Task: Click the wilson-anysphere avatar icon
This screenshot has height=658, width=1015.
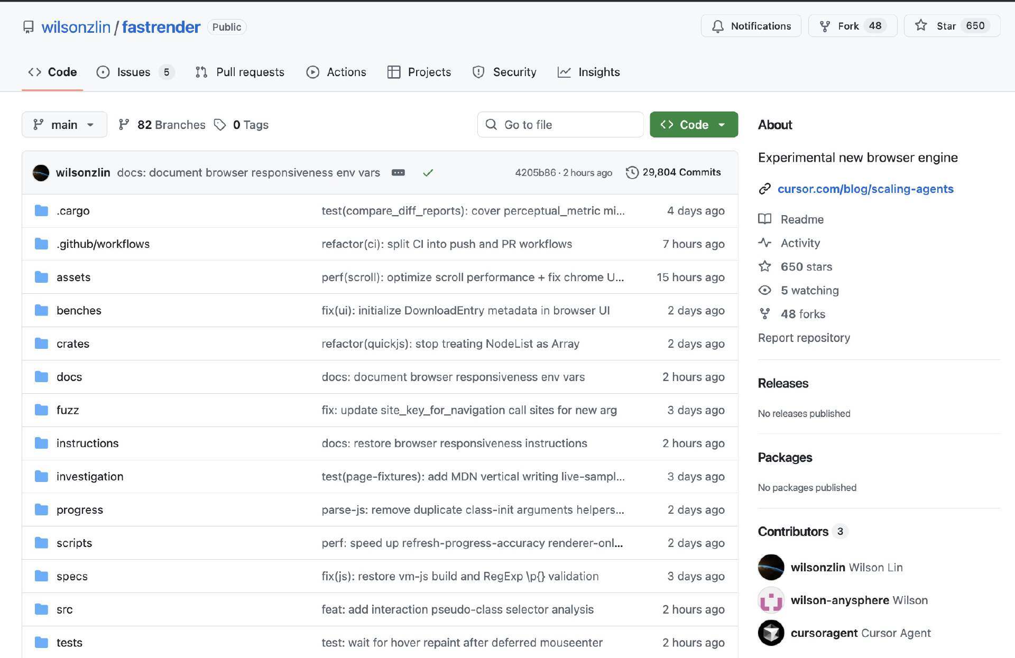Action: pos(771,600)
